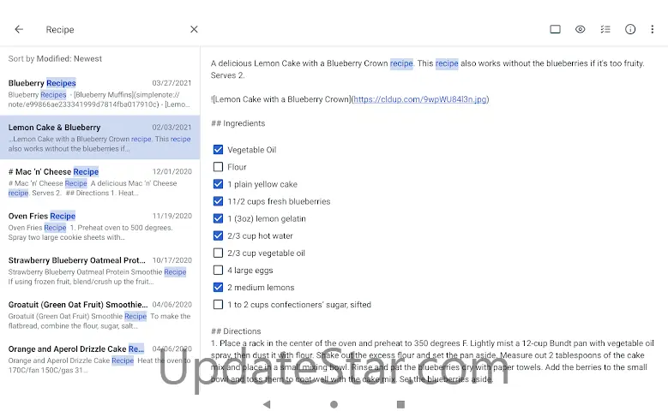The image size is (668, 417).
Task: Tap Android home circle button
Action: pyautogui.click(x=334, y=404)
